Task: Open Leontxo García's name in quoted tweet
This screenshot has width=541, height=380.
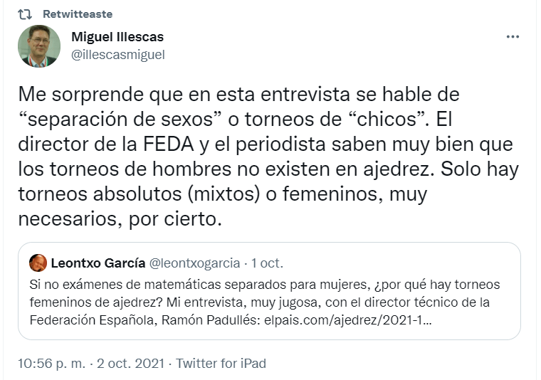Action: pyautogui.click(x=98, y=263)
